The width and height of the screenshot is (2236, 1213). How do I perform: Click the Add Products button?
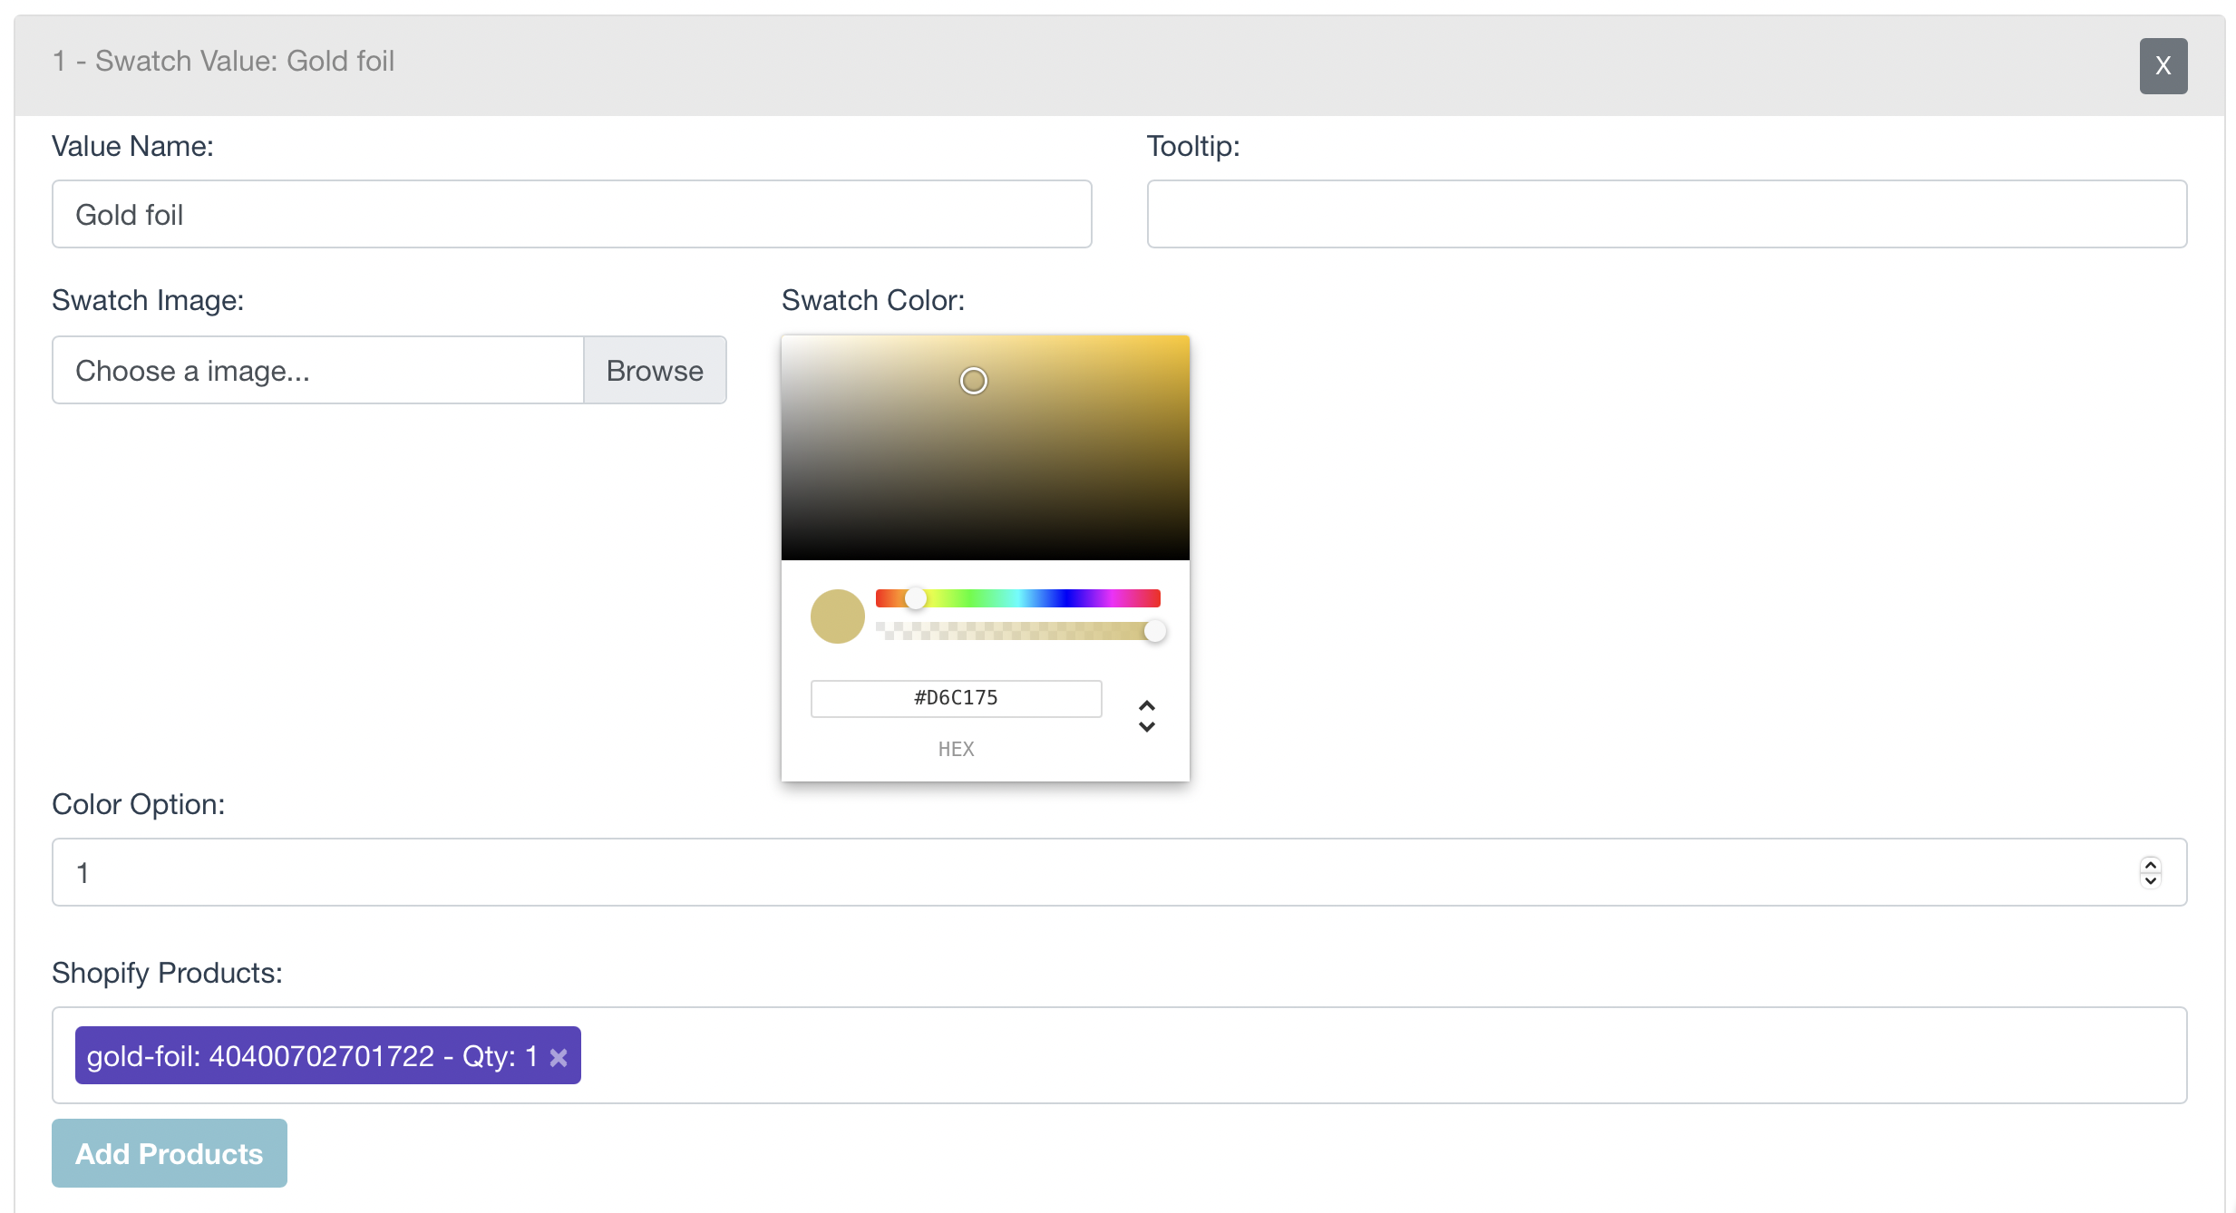pyautogui.click(x=170, y=1153)
